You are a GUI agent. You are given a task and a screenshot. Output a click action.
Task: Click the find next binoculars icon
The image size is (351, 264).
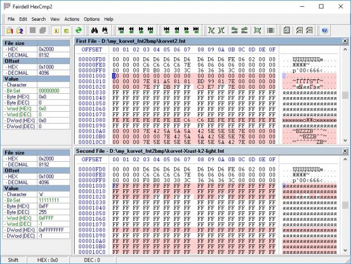pos(105,30)
